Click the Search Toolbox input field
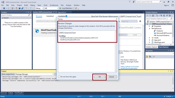Image resolution: width=175 pixels, height=98 pixels. pos(16,15)
